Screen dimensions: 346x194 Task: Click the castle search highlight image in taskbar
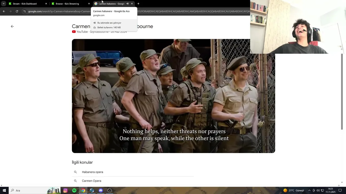click(54, 190)
